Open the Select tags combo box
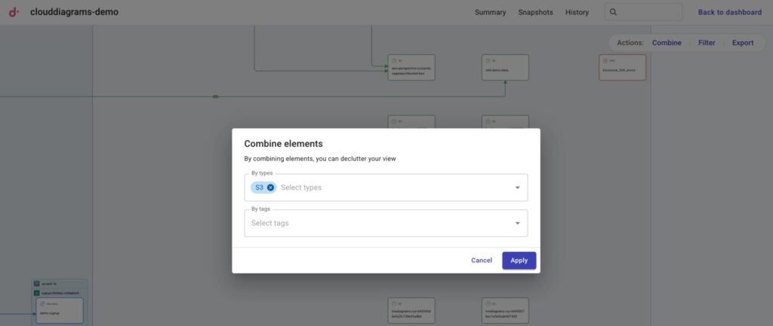Viewport: 773px width, 326px height. point(377,223)
